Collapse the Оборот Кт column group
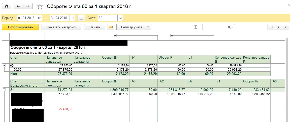 pos(172,36)
